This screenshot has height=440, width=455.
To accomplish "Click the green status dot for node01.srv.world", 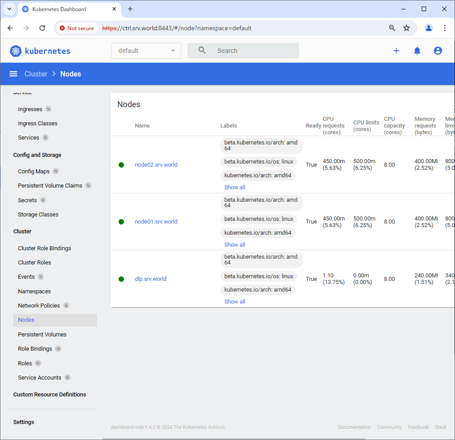I will 121,222.
